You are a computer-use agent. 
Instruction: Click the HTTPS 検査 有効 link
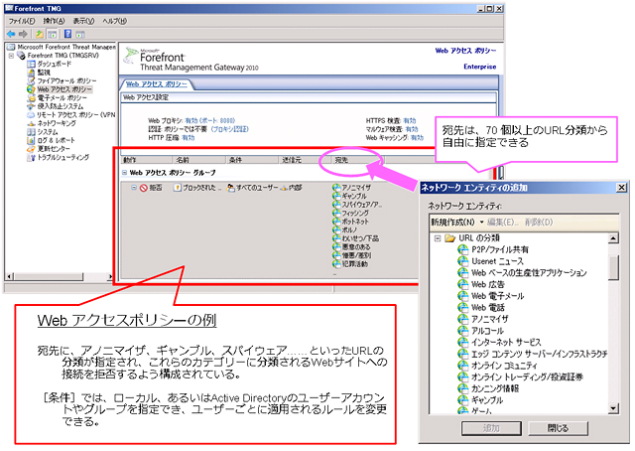410,121
